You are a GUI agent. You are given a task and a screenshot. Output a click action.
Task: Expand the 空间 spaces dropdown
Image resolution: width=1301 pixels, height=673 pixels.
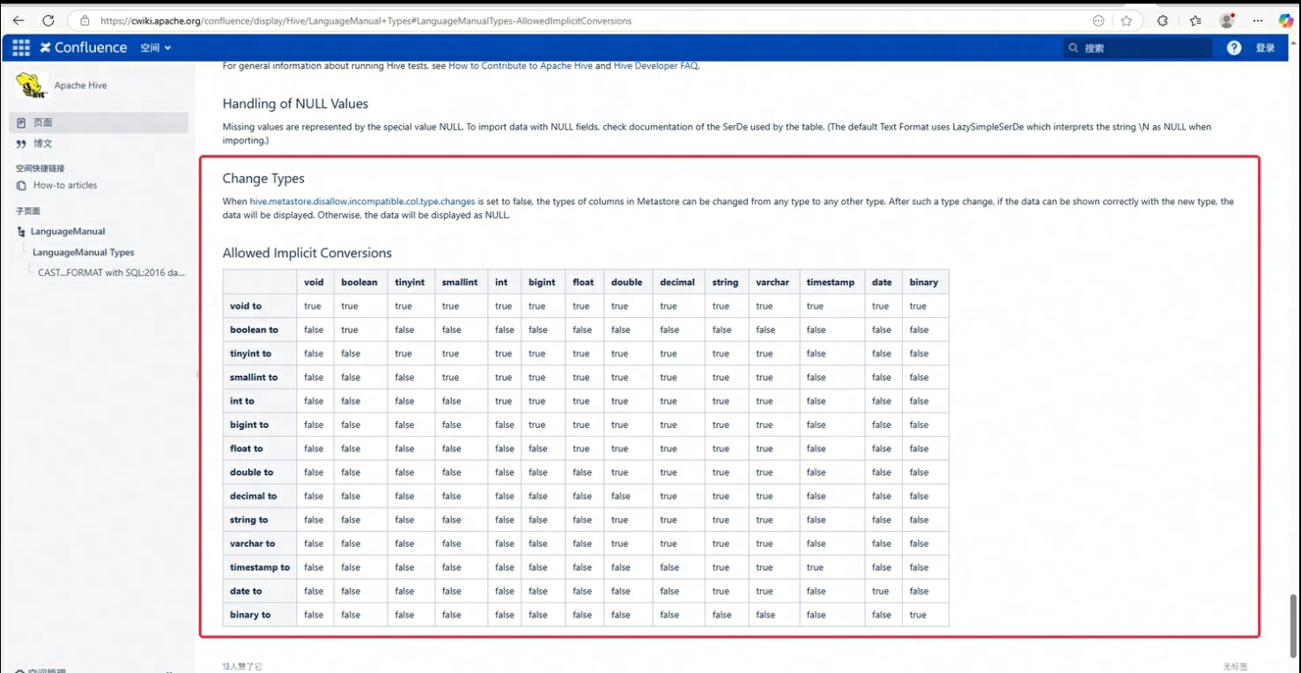156,48
